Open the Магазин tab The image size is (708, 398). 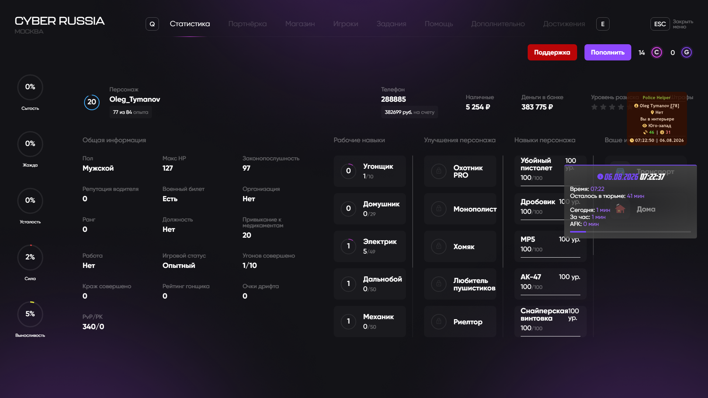click(300, 24)
